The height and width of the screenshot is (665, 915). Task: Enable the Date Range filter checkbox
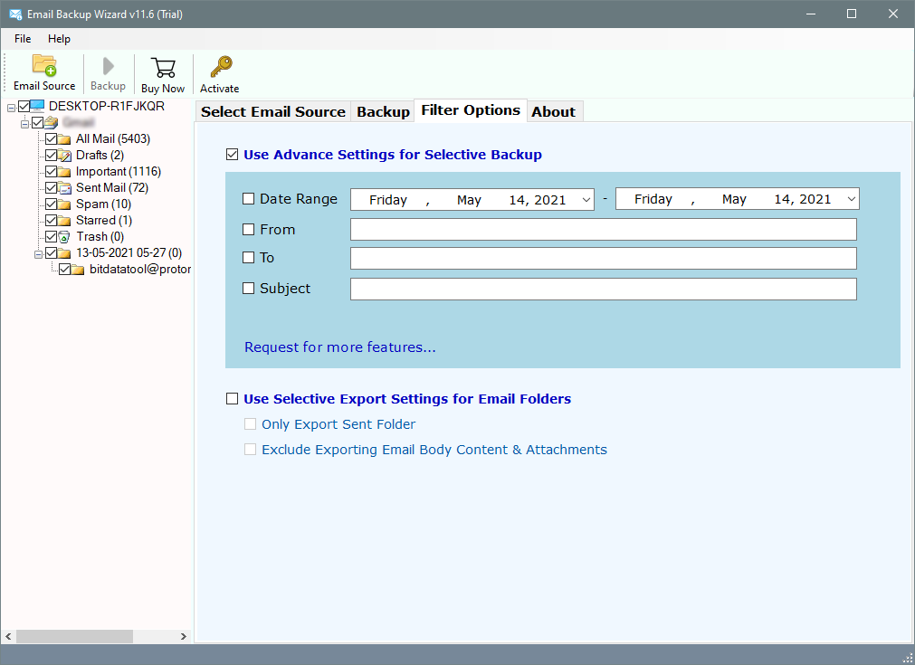[249, 199]
